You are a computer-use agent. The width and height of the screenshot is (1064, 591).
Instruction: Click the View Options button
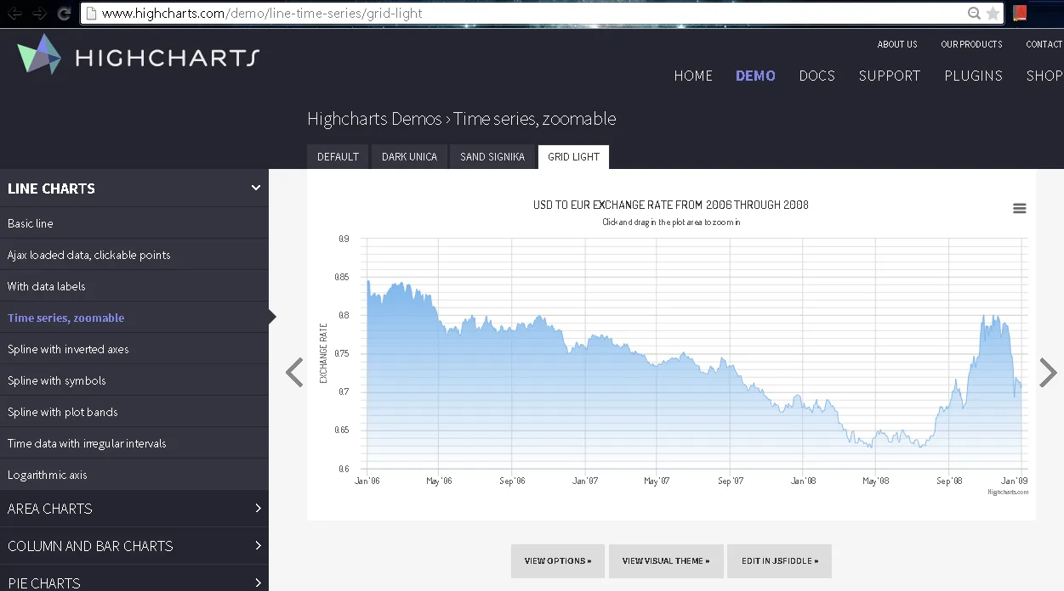tap(557, 561)
